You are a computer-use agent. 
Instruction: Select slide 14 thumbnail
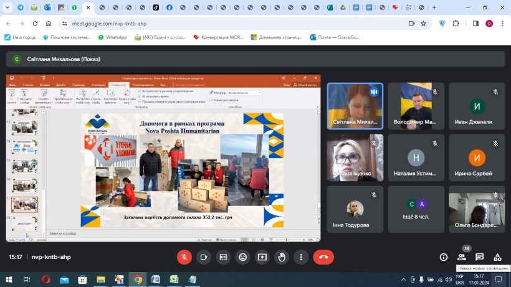pos(25,147)
